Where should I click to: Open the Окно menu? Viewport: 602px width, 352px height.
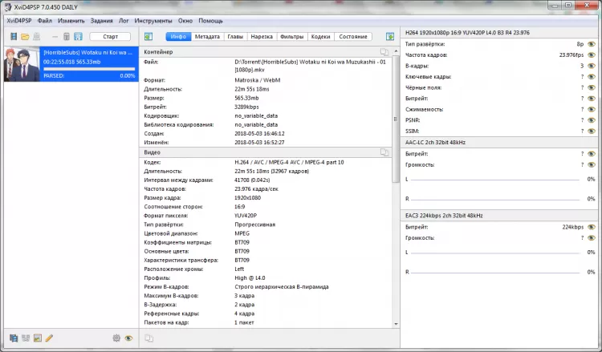[185, 21]
